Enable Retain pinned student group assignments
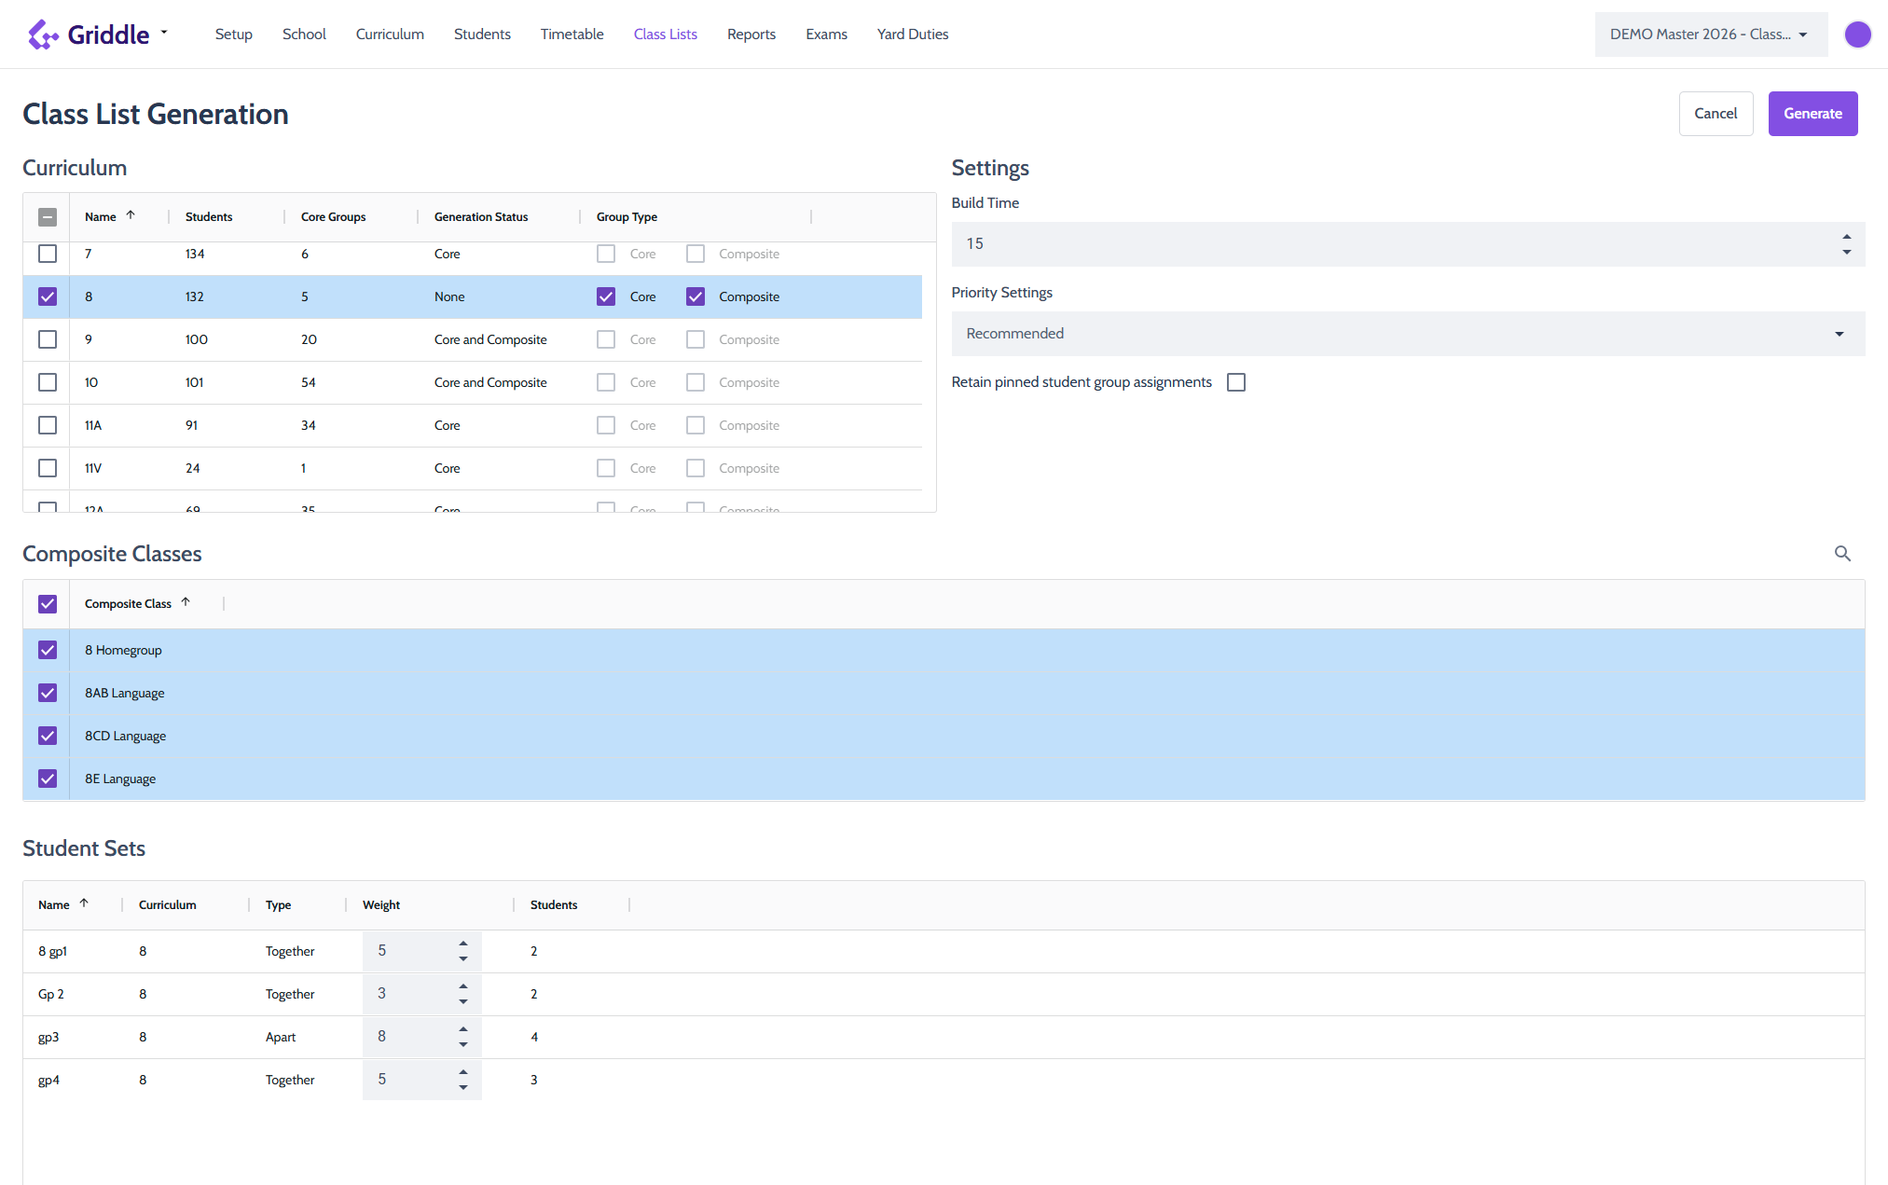Screen dimensions: 1888x1185 point(1236,382)
